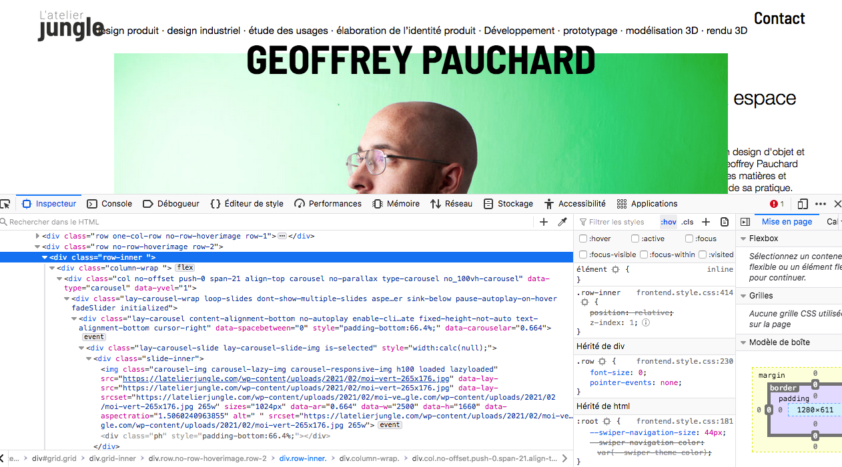Click the red error count indicator

click(x=777, y=204)
